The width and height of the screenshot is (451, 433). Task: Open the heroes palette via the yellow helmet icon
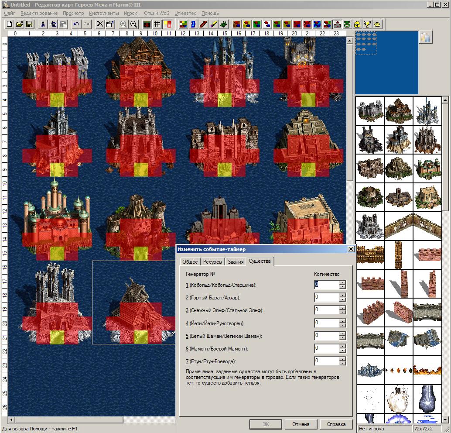[x=357, y=24]
